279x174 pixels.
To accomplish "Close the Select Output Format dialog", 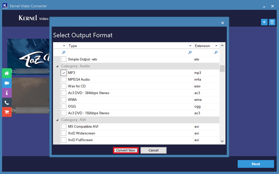I will [222, 23].
